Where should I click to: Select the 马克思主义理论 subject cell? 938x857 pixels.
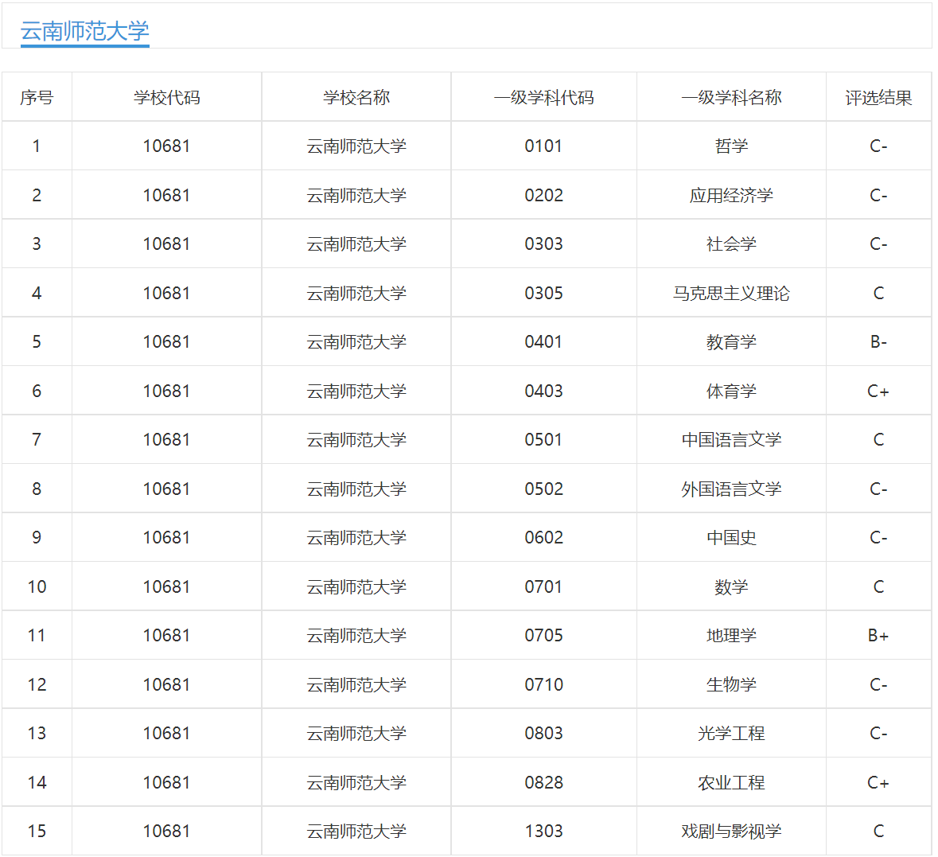pos(731,294)
